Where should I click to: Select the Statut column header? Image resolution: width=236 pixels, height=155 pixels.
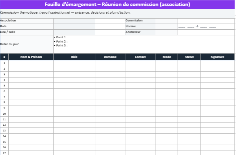point(189,57)
